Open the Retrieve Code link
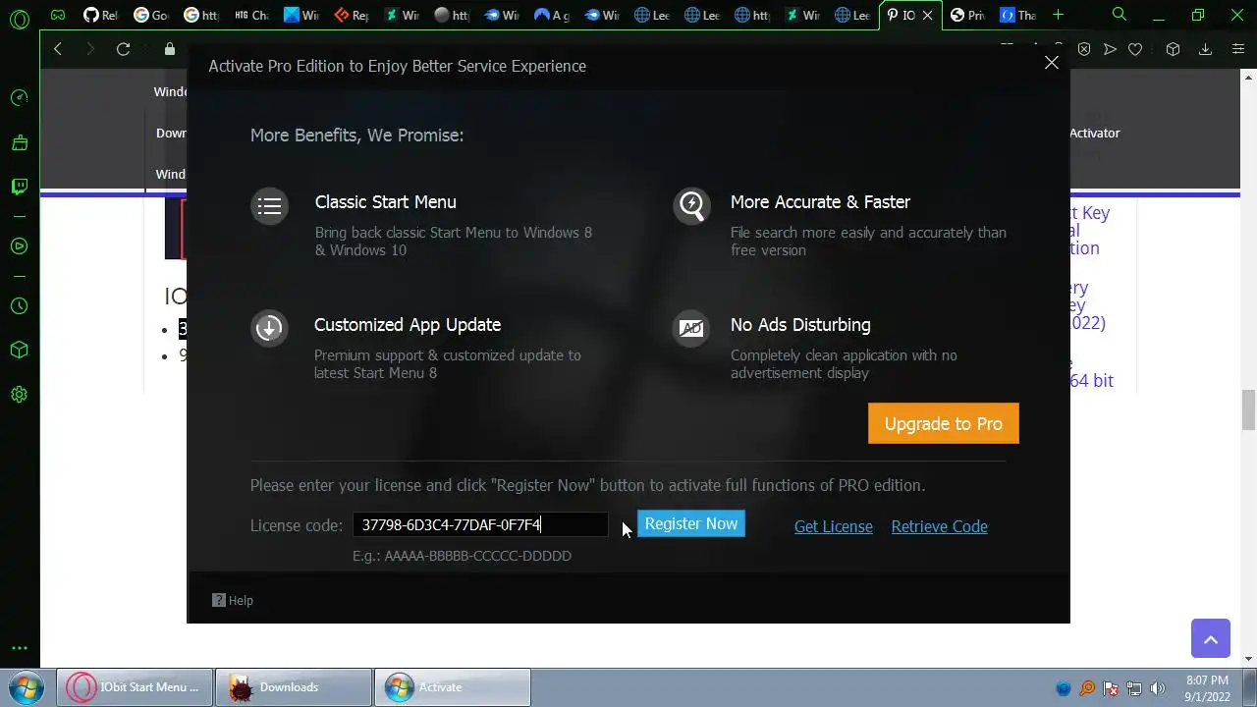Viewport: 1257px width, 707px height. (x=940, y=526)
